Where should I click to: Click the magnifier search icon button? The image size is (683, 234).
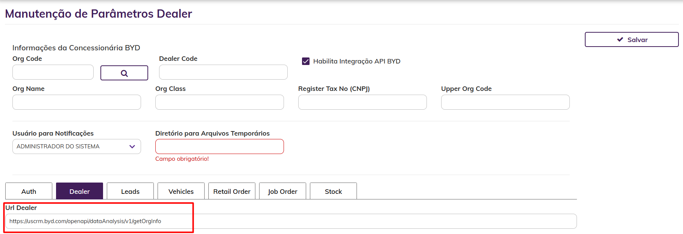(x=124, y=73)
